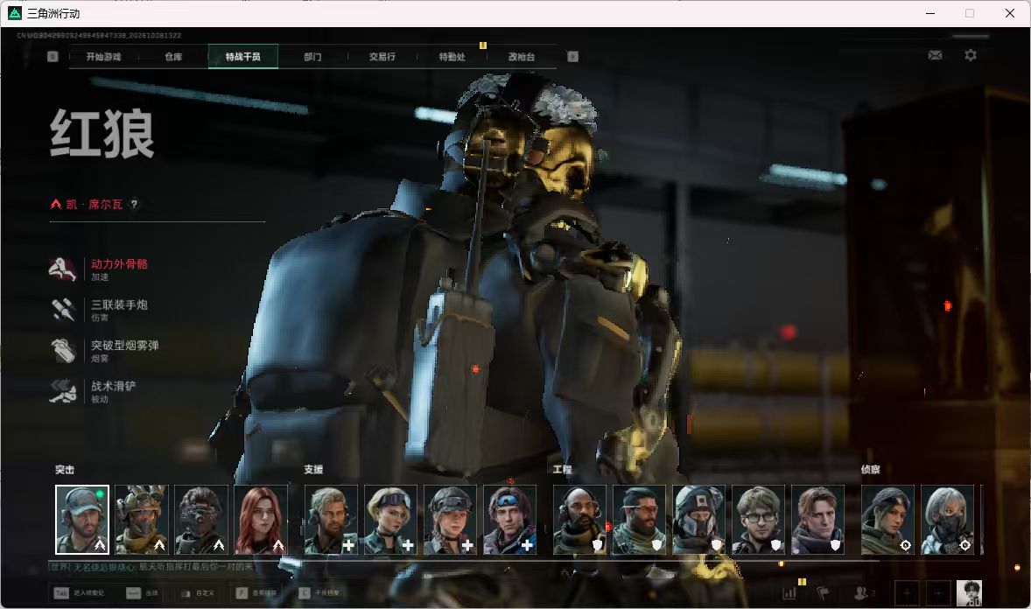The image size is (1031, 609).
Task: Click the 自定义 button in bottom bar
Action: point(197,593)
